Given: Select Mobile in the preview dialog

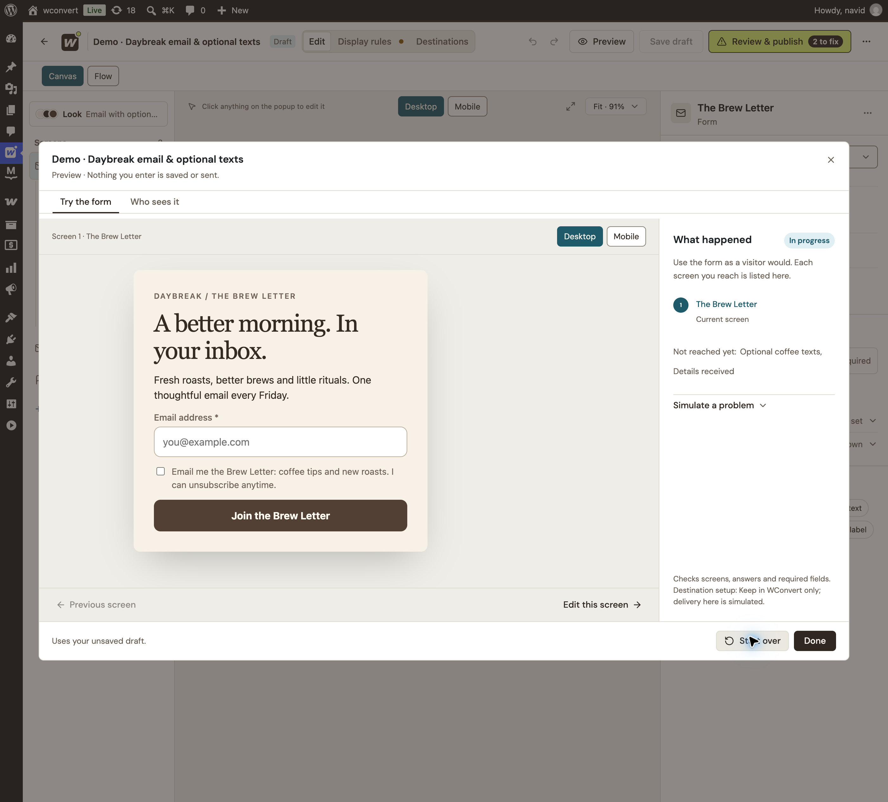Looking at the screenshot, I should click(x=626, y=236).
